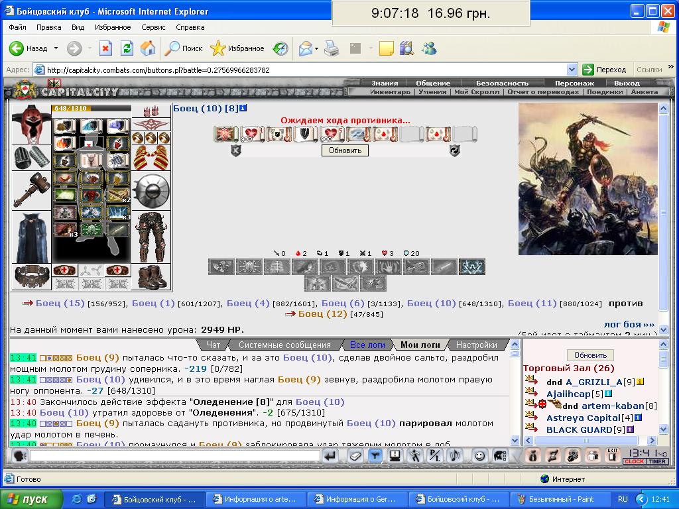This screenshot has height=509, width=679.
Task: Open the Mail button dropdown arrow
Action: coord(316,48)
